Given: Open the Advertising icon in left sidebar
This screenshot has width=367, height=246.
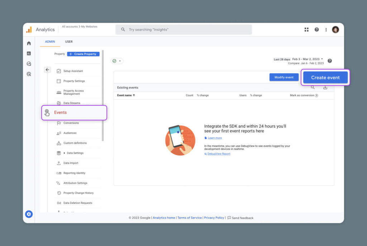Looking at the screenshot, I should [x=29, y=74].
